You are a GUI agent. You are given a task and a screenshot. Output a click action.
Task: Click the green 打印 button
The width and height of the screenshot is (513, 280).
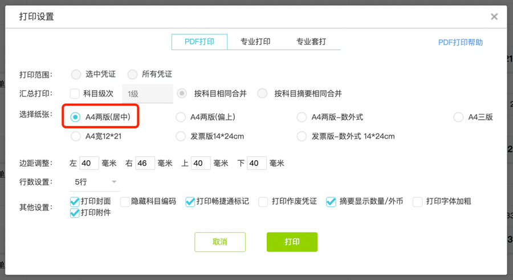292,242
